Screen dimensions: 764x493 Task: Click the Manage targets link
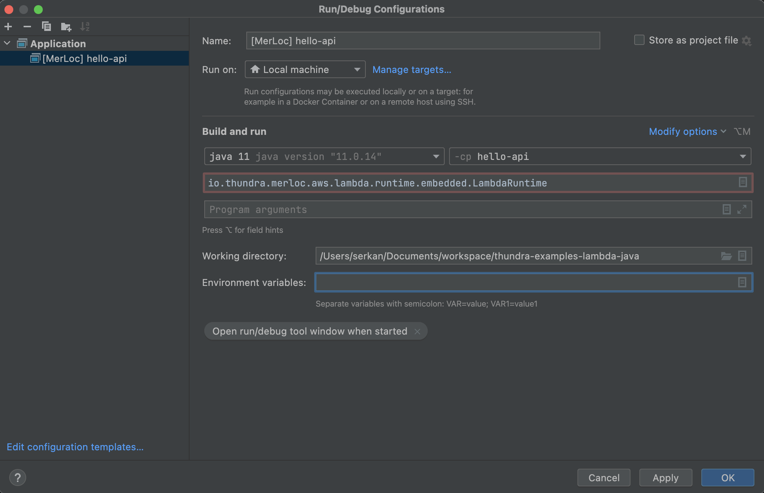(x=411, y=70)
